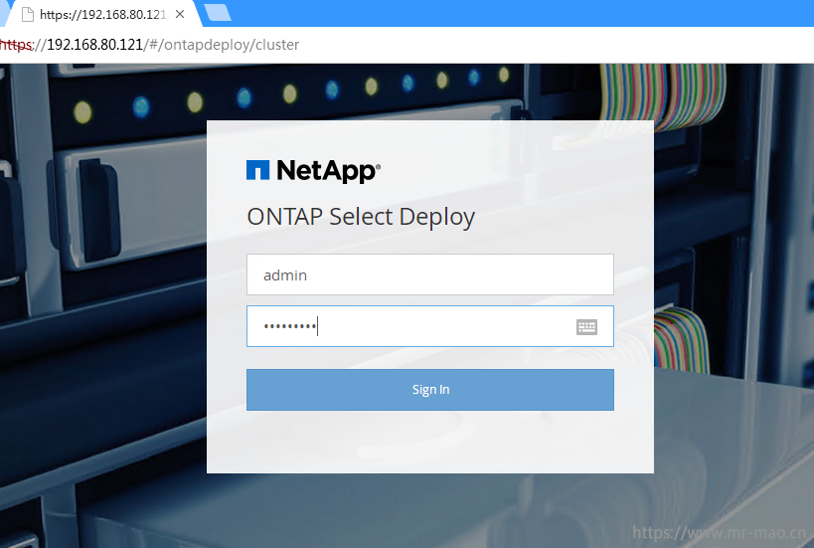Close the 192.168.80.121 browser tab
The image size is (814, 548).
tap(180, 14)
